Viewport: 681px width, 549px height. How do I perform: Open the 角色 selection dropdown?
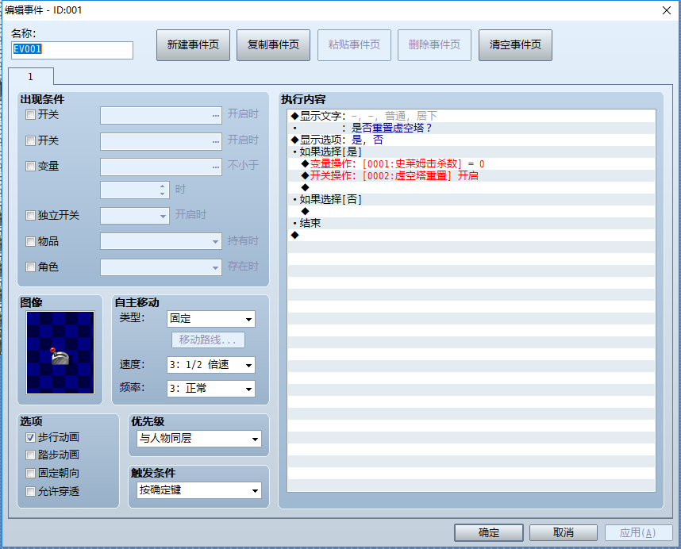pos(161,267)
